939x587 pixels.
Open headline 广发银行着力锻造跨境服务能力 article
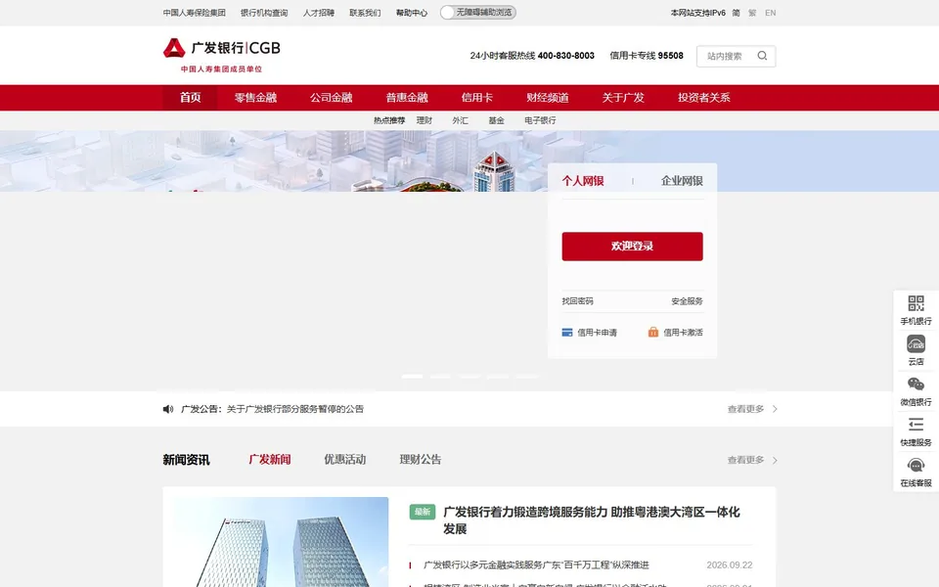click(592, 520)
